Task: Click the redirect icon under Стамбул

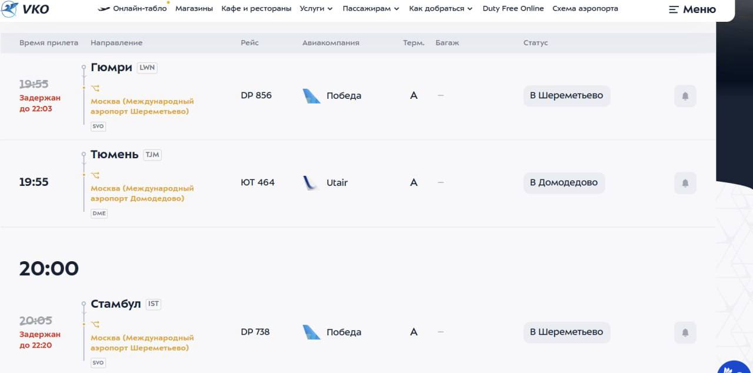Action: 95,325
